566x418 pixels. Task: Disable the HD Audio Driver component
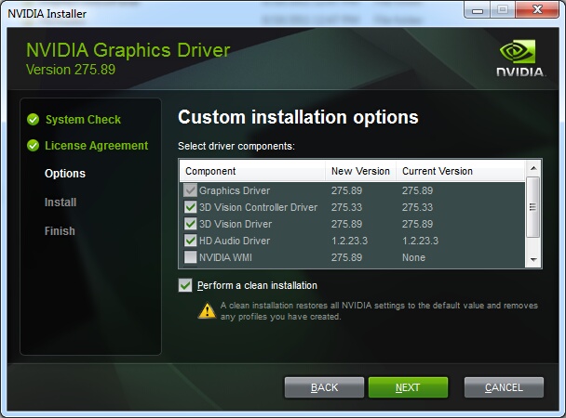(x=190, y=241)
